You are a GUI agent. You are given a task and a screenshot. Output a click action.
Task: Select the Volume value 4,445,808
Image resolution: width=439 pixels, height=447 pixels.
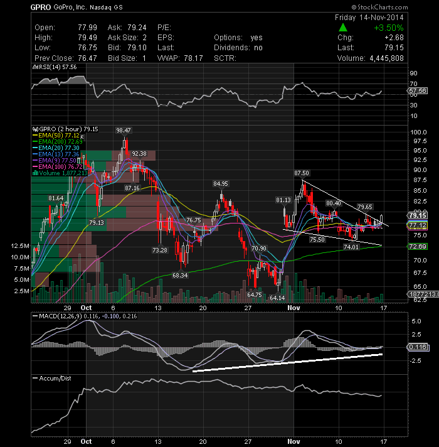386,58
